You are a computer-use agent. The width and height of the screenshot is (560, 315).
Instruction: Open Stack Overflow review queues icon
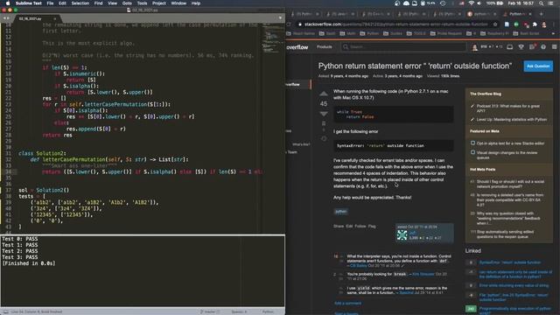(x=532, y=46)
